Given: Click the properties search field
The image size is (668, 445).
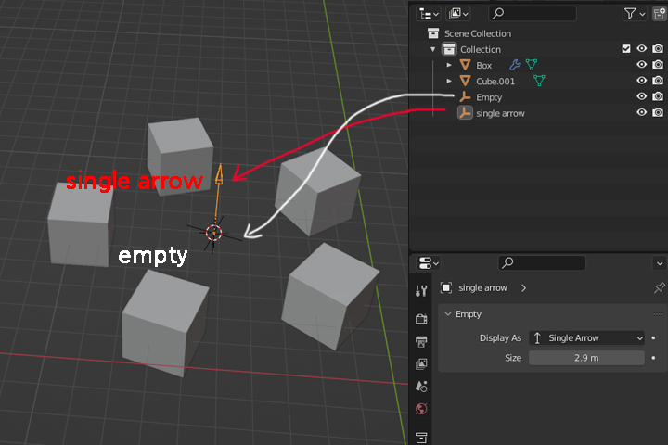Looking at the screenshot, I should [542, 263].
